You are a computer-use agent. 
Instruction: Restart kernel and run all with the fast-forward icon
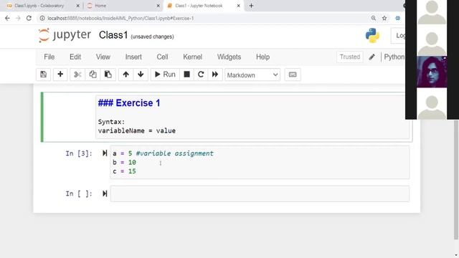coord(215,75)
